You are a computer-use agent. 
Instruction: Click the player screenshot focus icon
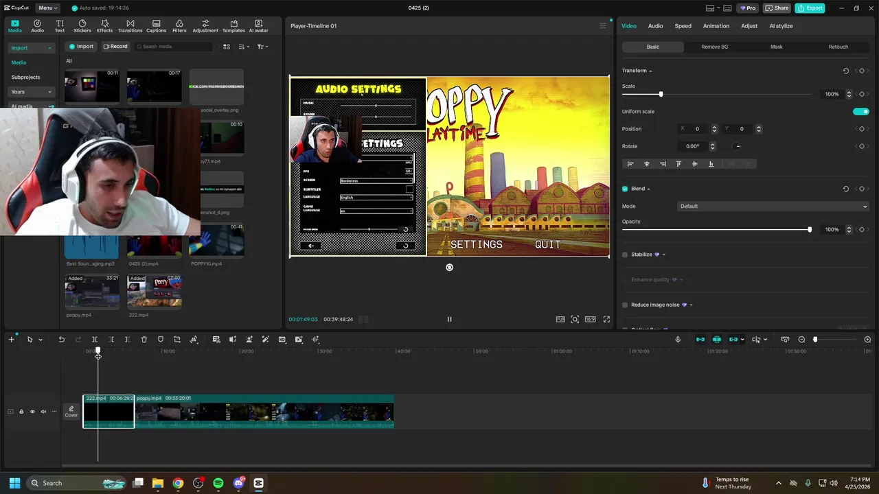coord(575,319)
